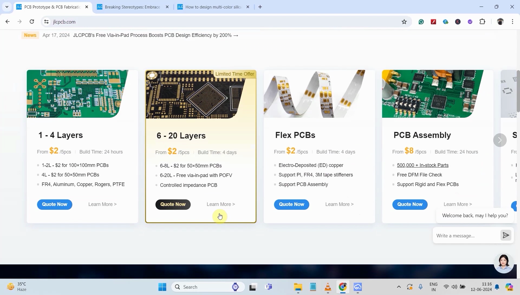Click Learn More under Flex PCBs

click(x=339, y=204)
